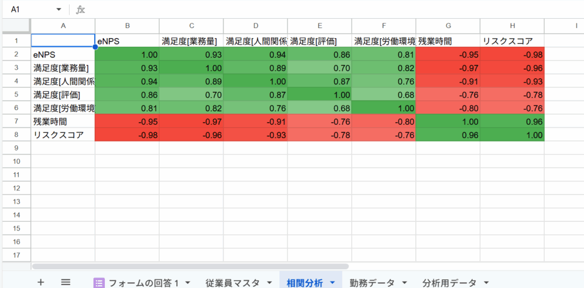Select column F header
The width and height of the screenshot is (584, 288).
(x=384, y=26)
